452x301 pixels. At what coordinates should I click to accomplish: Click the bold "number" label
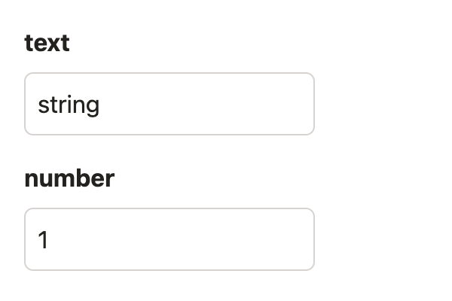(x=69, y=179)
